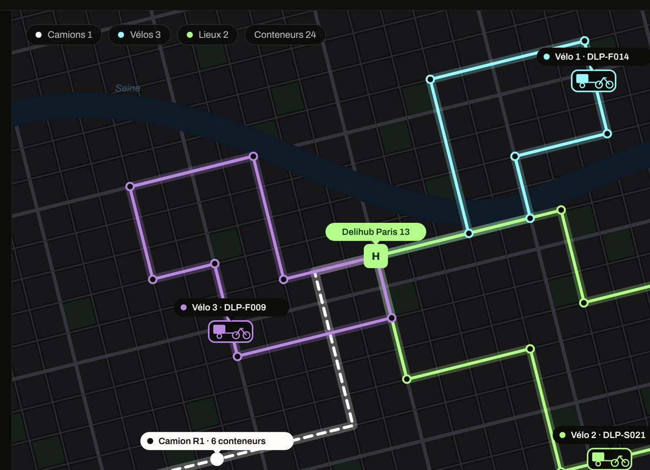
Task: Click the Vélo 1 cargo bike icon
Action: pyautogui.click(x=594, y=81)
